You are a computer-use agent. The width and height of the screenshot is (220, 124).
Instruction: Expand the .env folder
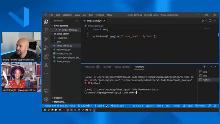point(66,42)
